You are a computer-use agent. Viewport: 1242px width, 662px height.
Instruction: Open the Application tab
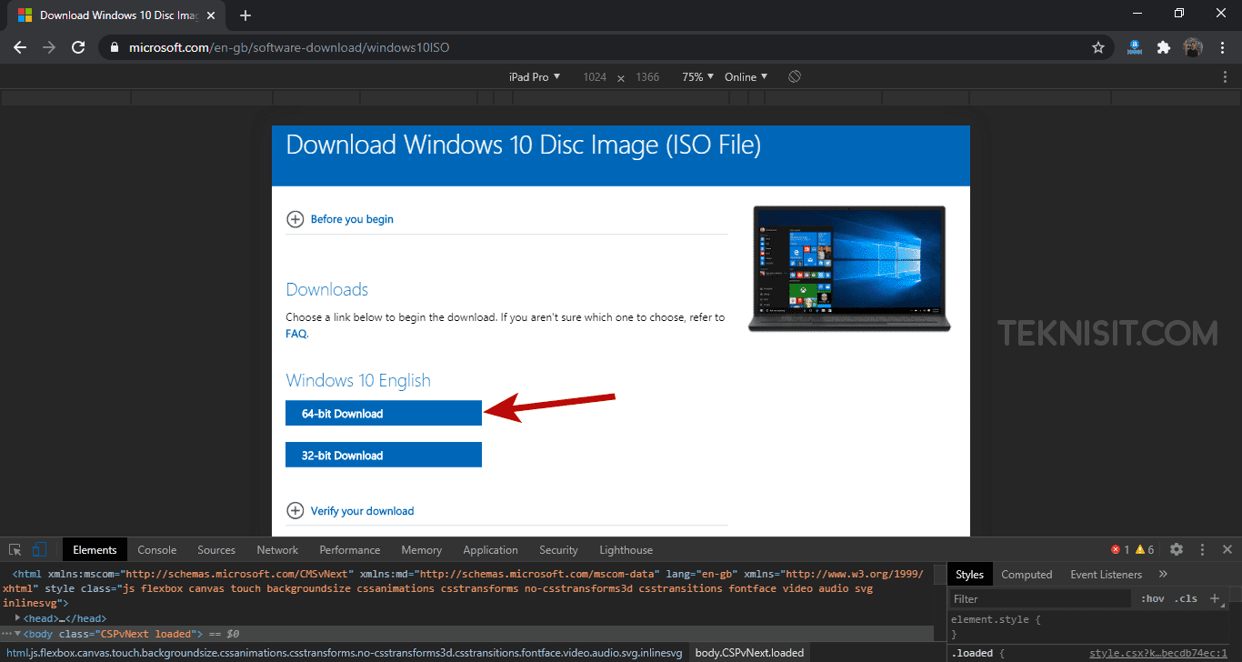[x=490, y=549]
